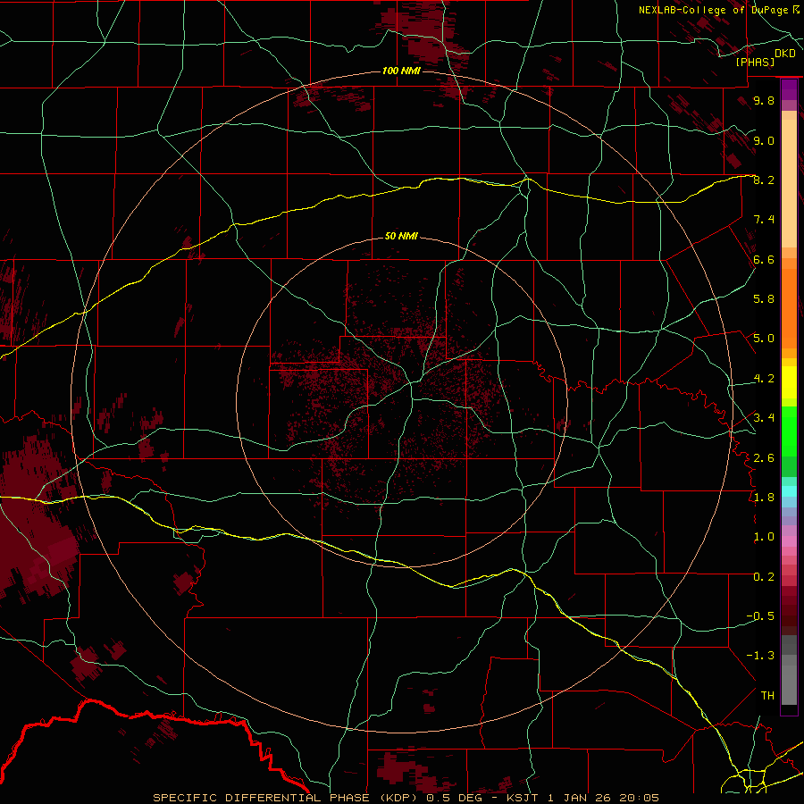Click the 100 NMI range ring label
Screen dimensions: 804x804
[401, 71]
